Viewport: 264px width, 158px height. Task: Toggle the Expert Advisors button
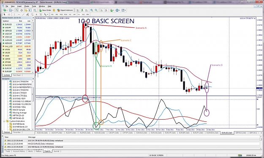point(65,10)
